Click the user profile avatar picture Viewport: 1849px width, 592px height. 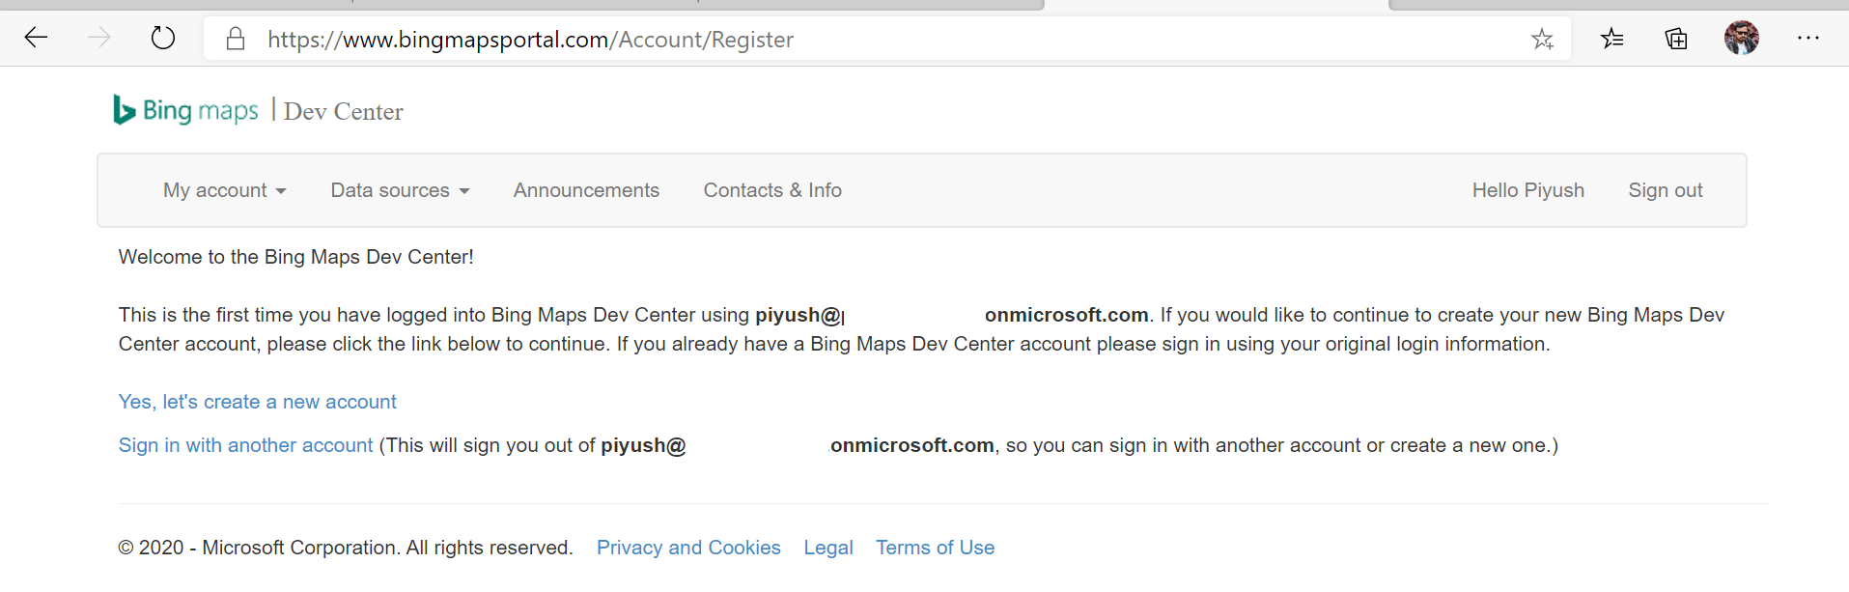tap(1741, 38)
